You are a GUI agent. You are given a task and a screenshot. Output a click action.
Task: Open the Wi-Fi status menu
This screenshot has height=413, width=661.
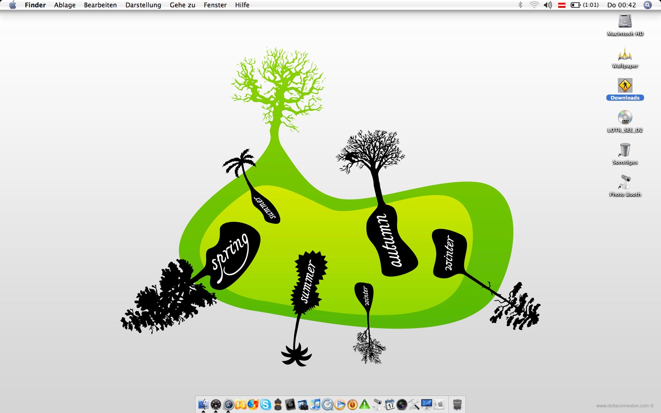click(x=534, y=5)
